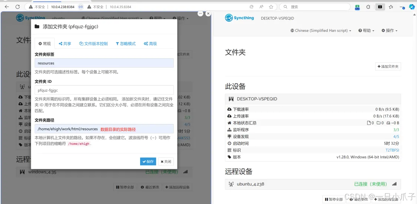
Task: Click the 10.0.4.238:8384 address bar
Action: tap(63, 7)
